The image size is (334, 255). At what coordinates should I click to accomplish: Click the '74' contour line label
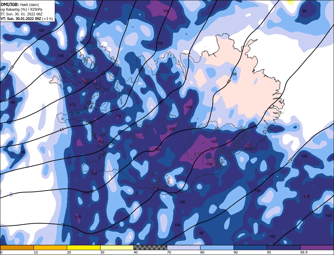pyautogui.click(x=312, y=212)
